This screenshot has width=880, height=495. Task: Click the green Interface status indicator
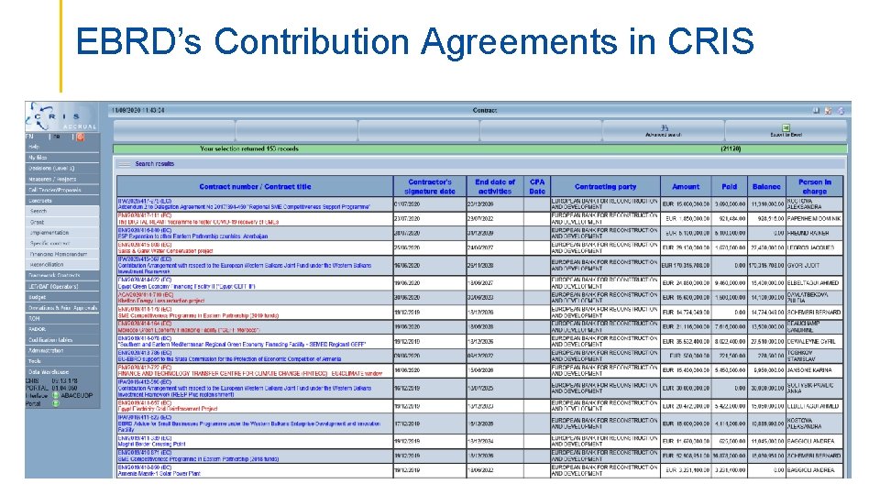pos(56,396)
